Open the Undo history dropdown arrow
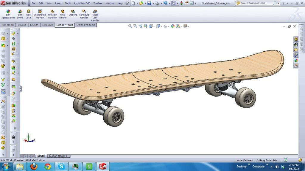 coord(169,3)
